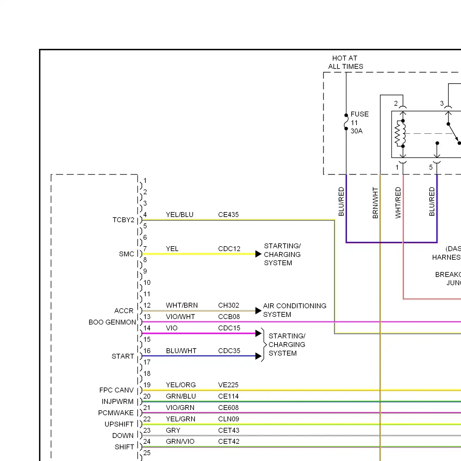
Task: Click relay terminal number 3
Action: 442,104
